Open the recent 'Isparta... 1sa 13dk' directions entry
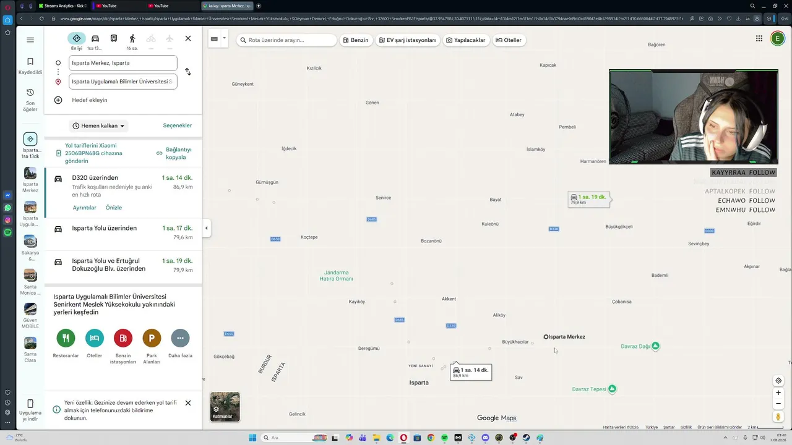792x445 pixels. [x=30, y=146]
